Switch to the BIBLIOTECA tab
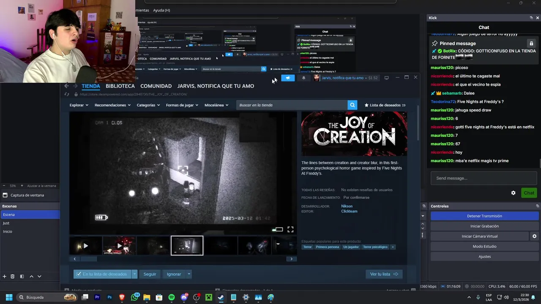The height and width of the screenshot is (304, 541). coord(120,86)
